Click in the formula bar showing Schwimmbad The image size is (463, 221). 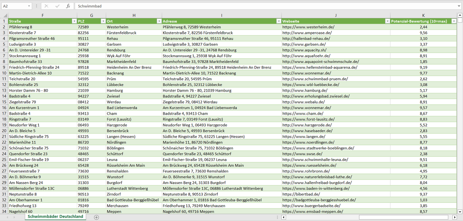(256, 6)
